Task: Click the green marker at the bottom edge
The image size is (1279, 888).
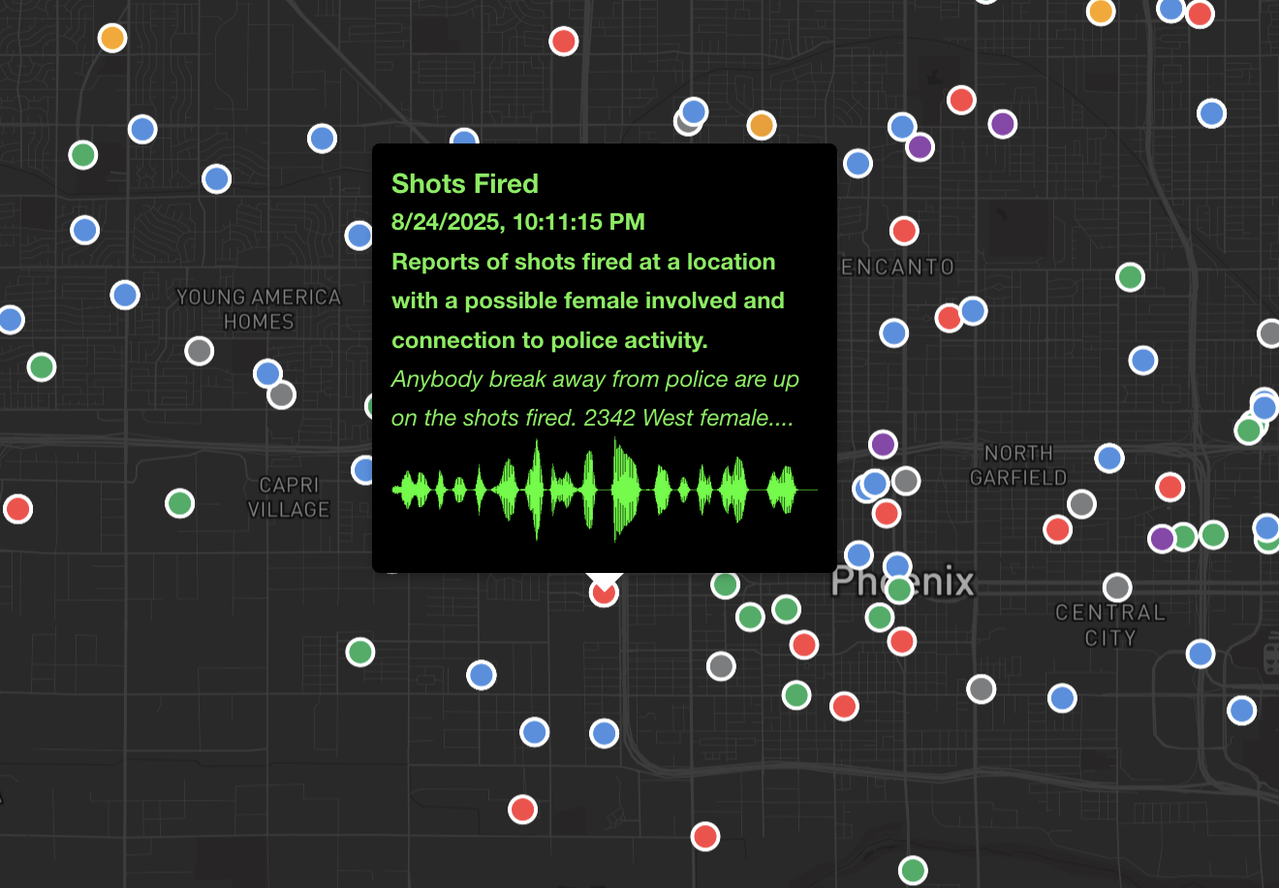Action: [913, 870]
